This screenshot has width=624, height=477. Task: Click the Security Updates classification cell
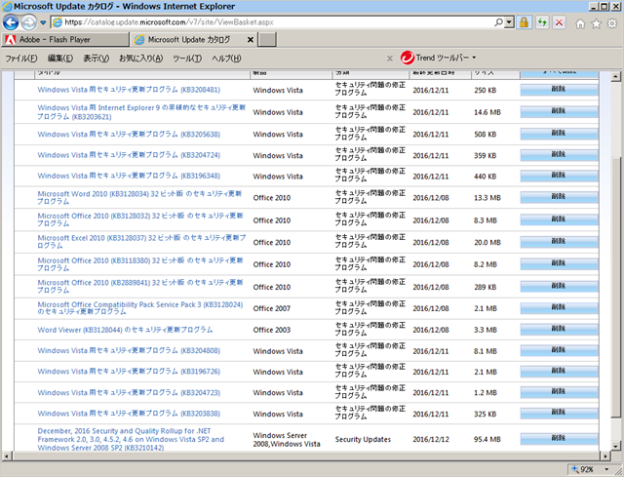363,440
